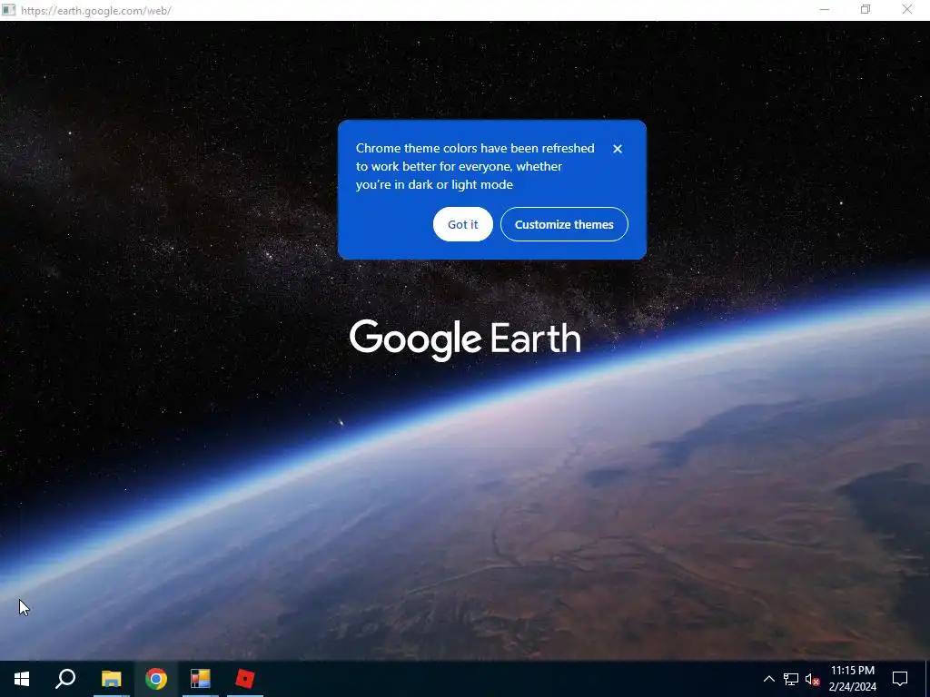Click the Show desktop strip by the notification icon
Screen dimensions: 930x697
click(x=927, y=679)
